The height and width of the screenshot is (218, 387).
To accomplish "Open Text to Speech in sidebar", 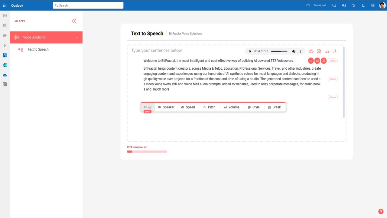I will coord(38,49).
